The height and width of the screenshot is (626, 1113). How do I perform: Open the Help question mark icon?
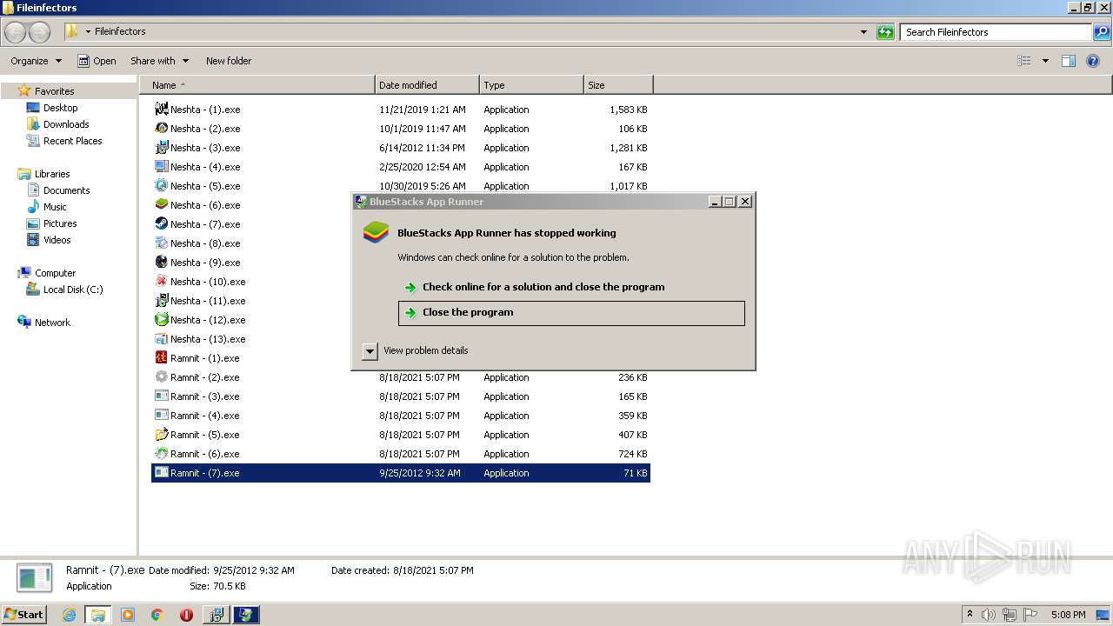(1094, 61)
